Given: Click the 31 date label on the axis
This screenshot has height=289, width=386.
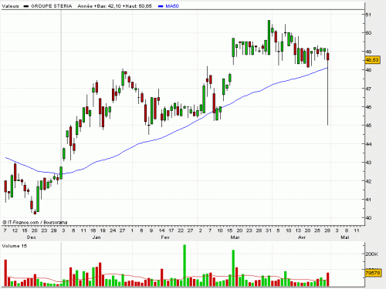Looking at the screenshot, I should [x=269, y=230].
